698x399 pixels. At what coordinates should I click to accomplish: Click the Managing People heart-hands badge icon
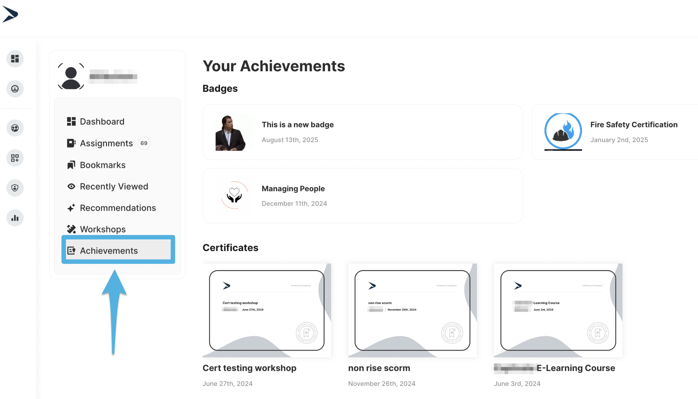[x=234, y=195]
